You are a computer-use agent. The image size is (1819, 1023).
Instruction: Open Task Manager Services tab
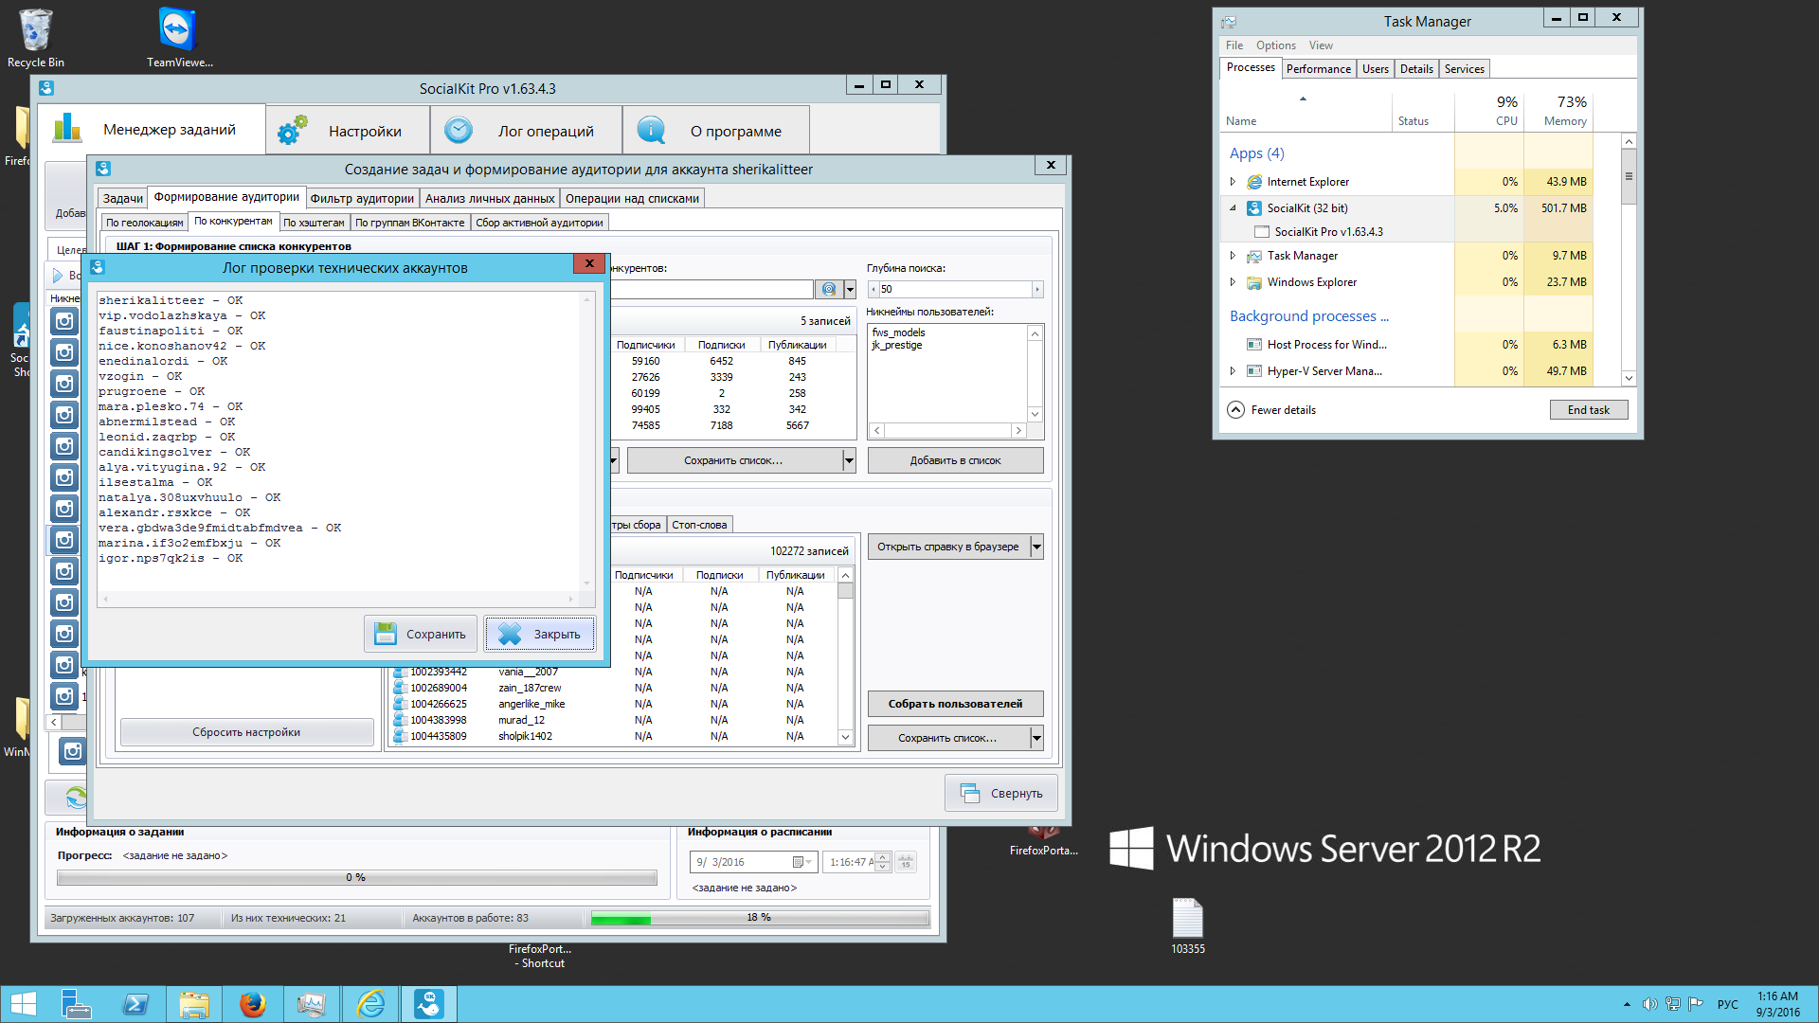[1464, 69]
